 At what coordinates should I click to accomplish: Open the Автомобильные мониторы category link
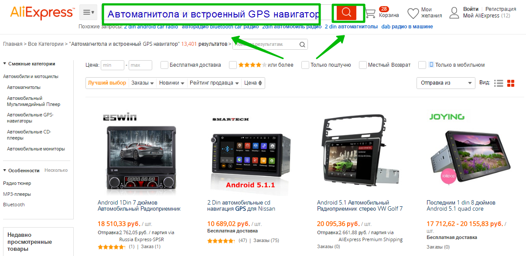36,149
